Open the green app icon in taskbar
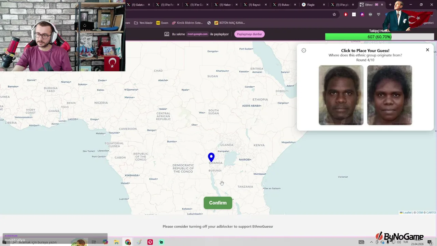Viewport: 437px width, 246px height. pyautogui.click(x=161, y=242)
